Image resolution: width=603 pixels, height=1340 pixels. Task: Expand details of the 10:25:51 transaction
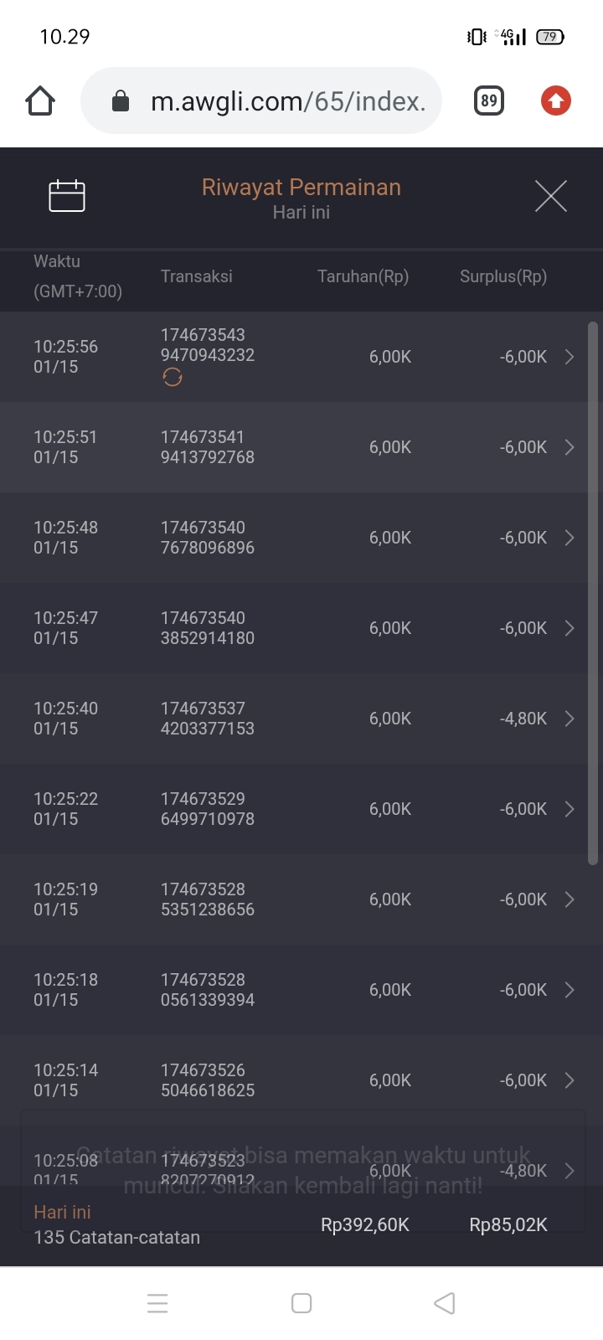click(569, 447)
